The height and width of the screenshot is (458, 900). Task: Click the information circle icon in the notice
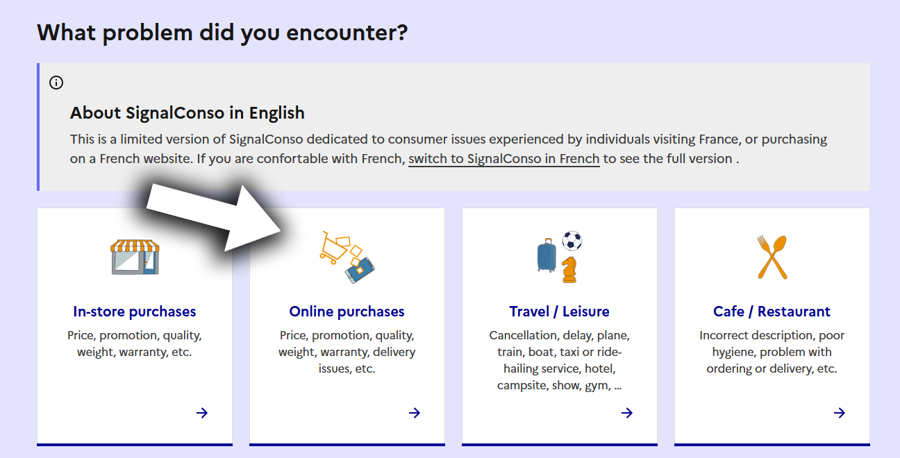pyautogui.click(x=56, y=83)
